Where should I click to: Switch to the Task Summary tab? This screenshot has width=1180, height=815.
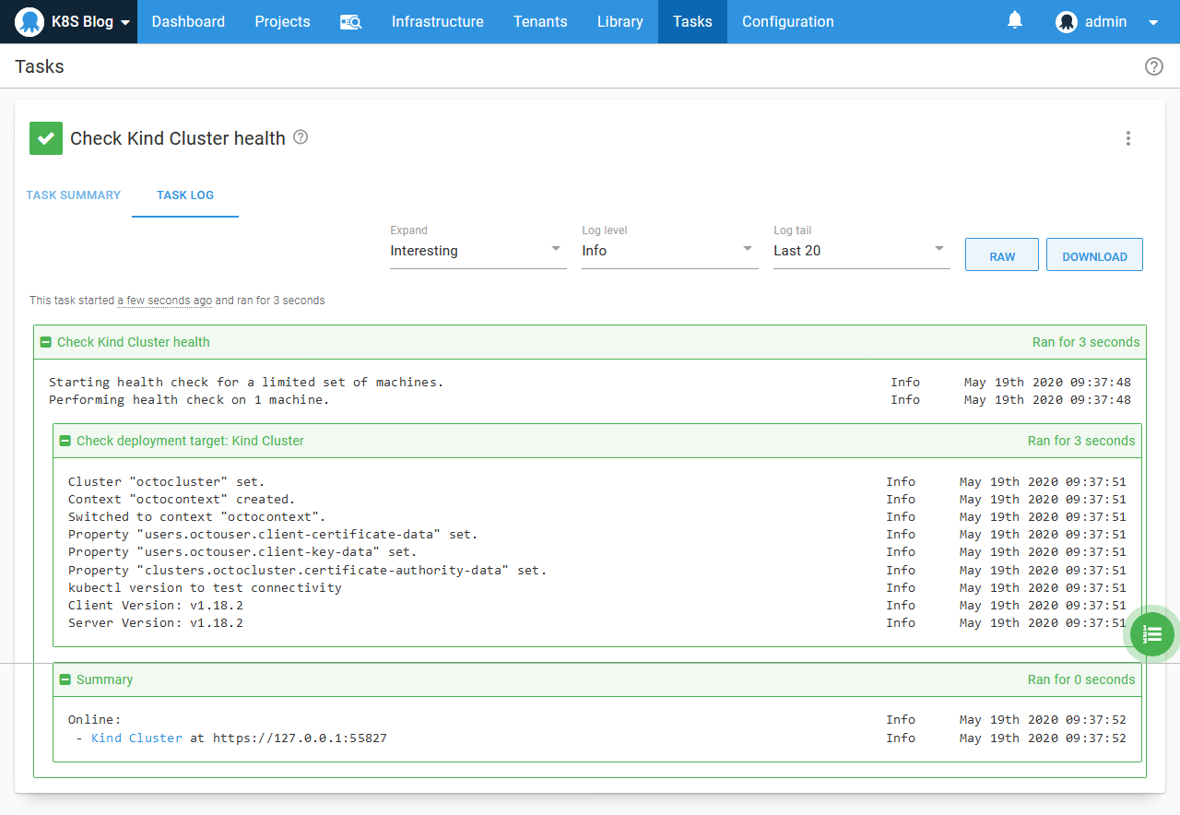tap(74, 195)
